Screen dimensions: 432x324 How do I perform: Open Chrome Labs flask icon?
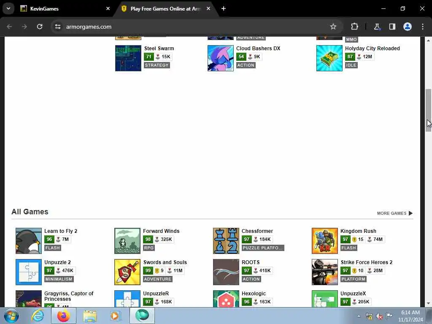tap(377, 27)
